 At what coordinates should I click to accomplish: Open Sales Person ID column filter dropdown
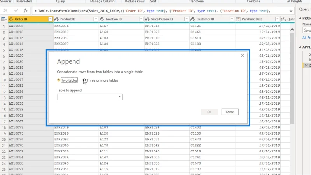pyautogui.click(x=187, y=19)
